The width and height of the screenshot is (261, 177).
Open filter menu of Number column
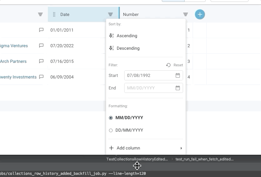[x=186, y=14]
